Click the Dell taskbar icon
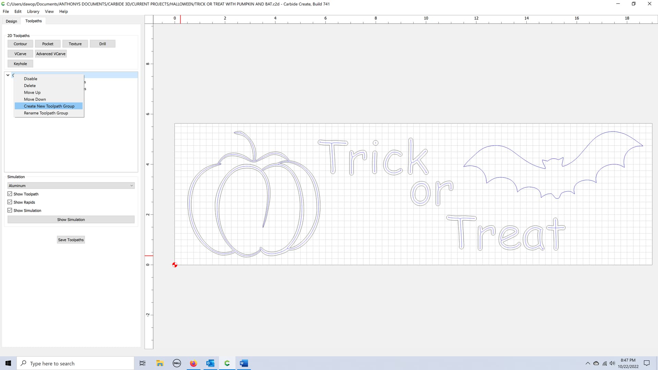The height and width of the screenshot is (370, 658). click(176, 363)
